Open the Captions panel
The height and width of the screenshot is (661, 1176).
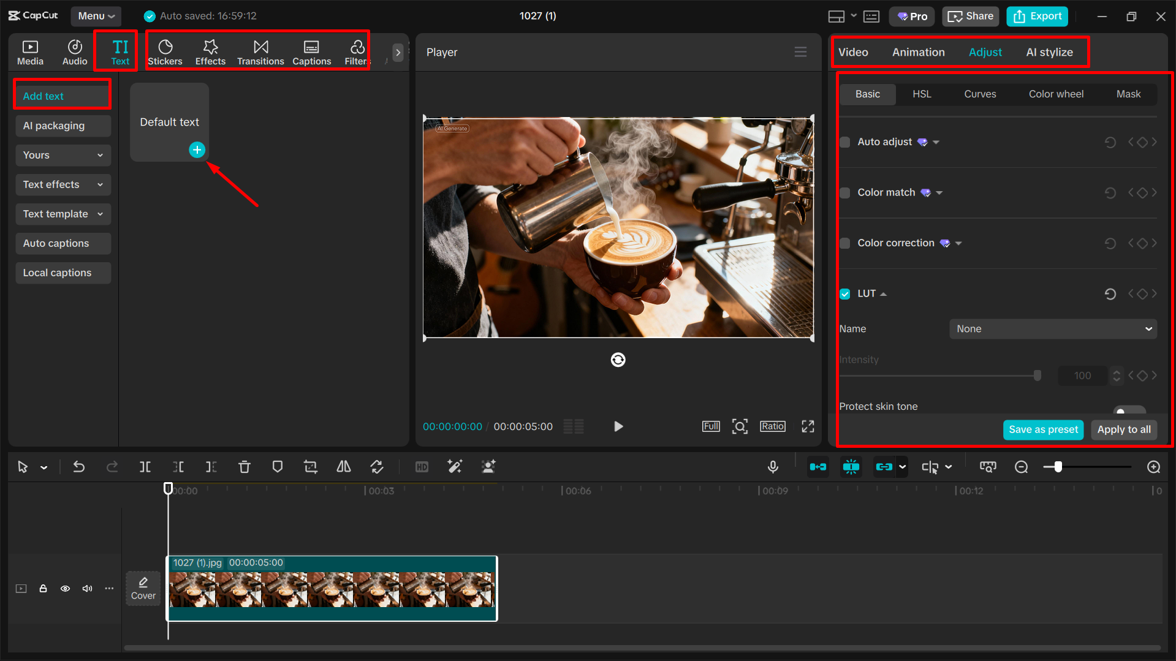(311, 51)
